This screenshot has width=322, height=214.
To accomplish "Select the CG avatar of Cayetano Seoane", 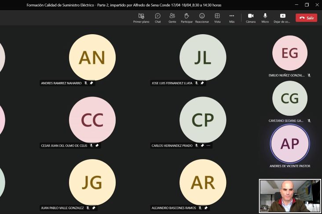I will 290,98.
